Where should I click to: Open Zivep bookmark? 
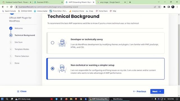point(89,11)
